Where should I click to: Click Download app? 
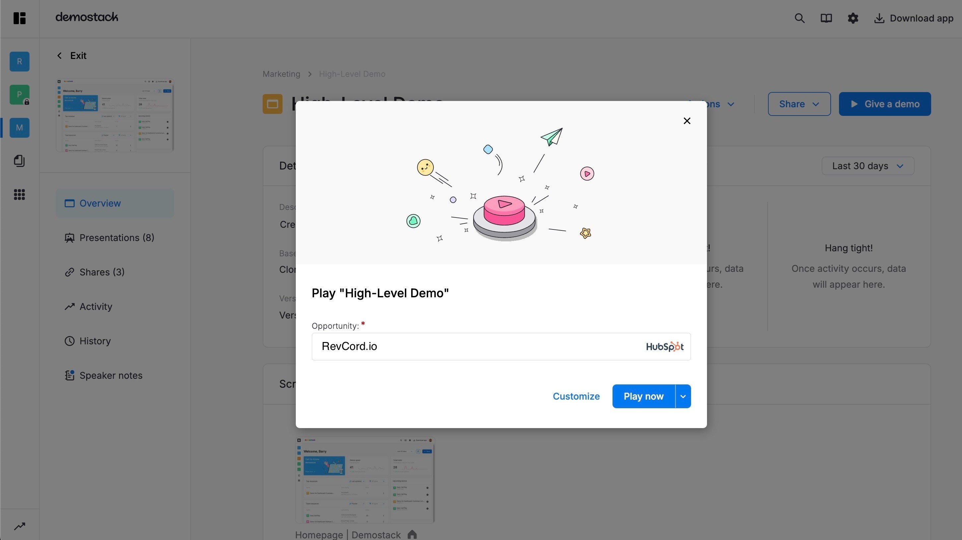914,18
